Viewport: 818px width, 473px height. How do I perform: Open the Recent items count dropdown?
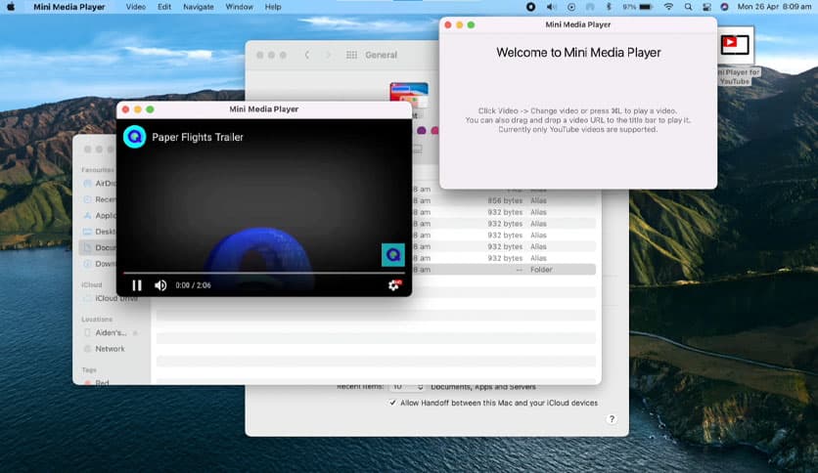tap(407, 387)
